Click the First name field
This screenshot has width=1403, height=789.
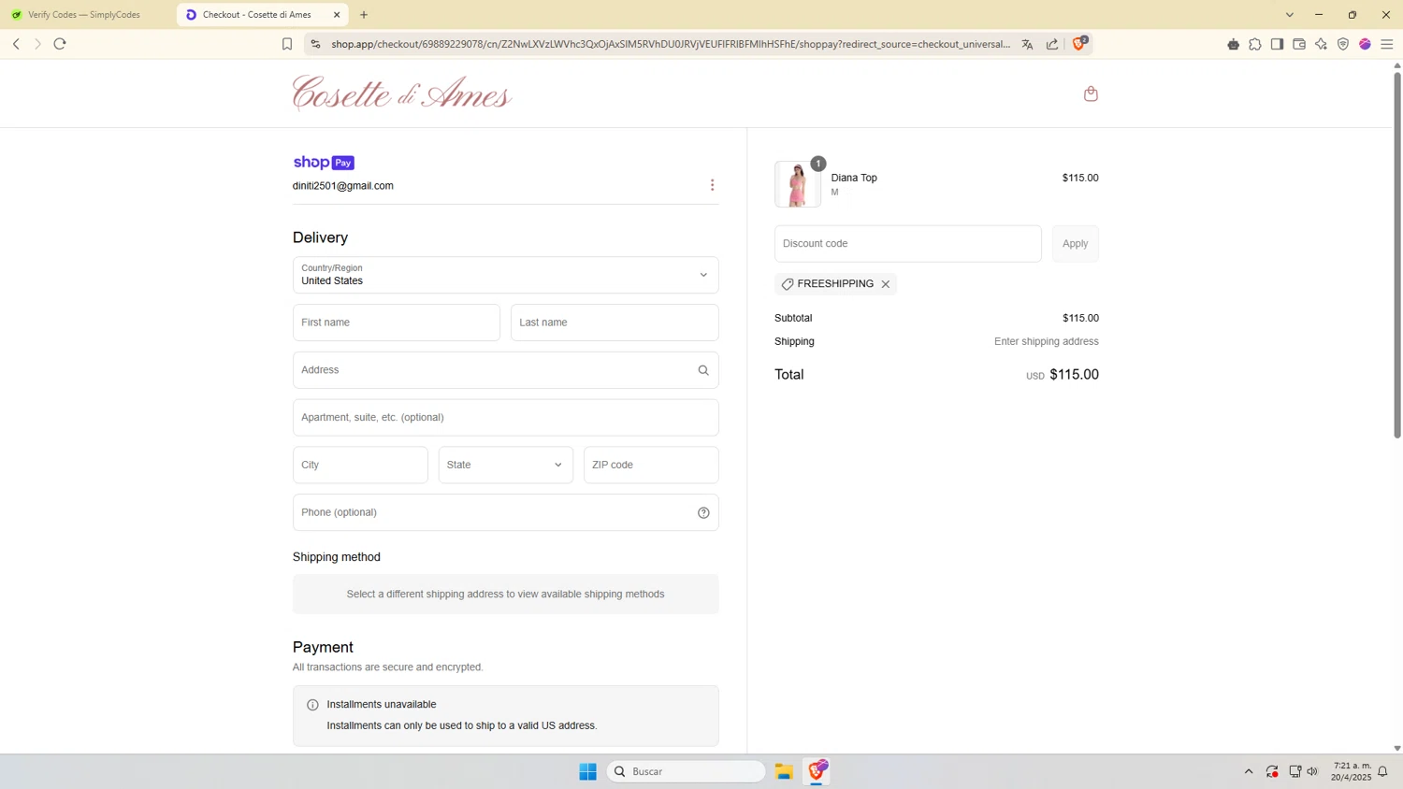tap(396, 323)
